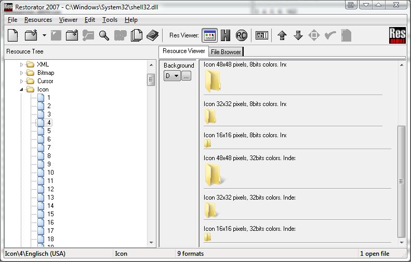The width and height of the screenshot is (411, 262).
Task: Click the grayed tree-folder toolbar icon
Action: [88, 35]
